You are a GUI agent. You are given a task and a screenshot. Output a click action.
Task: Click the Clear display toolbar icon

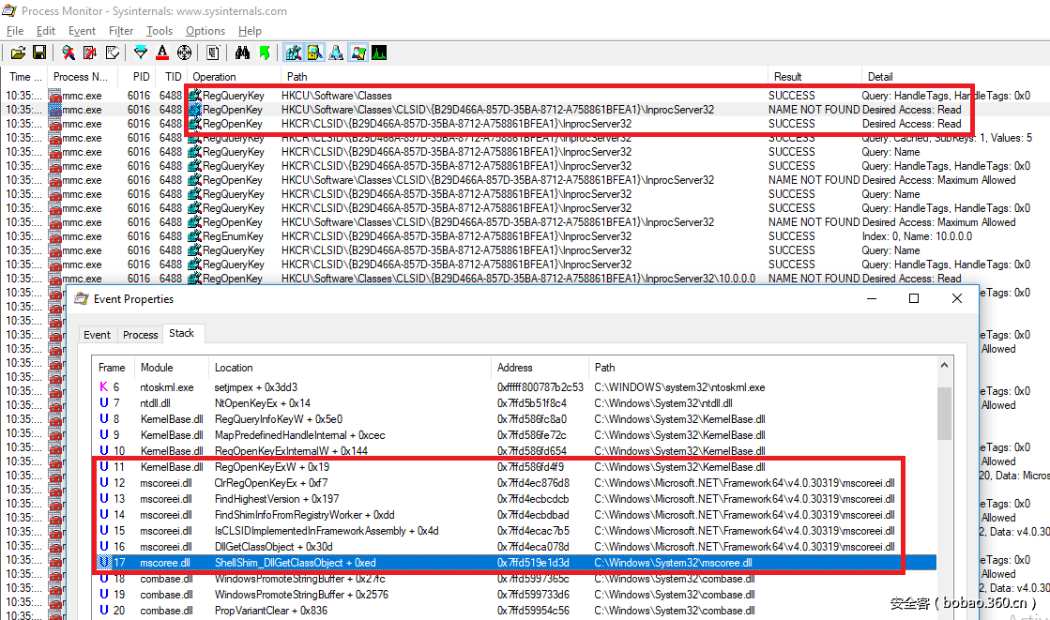click(x=113, y=53)
